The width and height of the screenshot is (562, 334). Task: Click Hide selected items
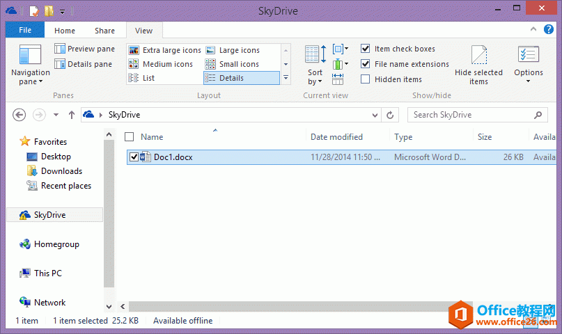[478, 65]
